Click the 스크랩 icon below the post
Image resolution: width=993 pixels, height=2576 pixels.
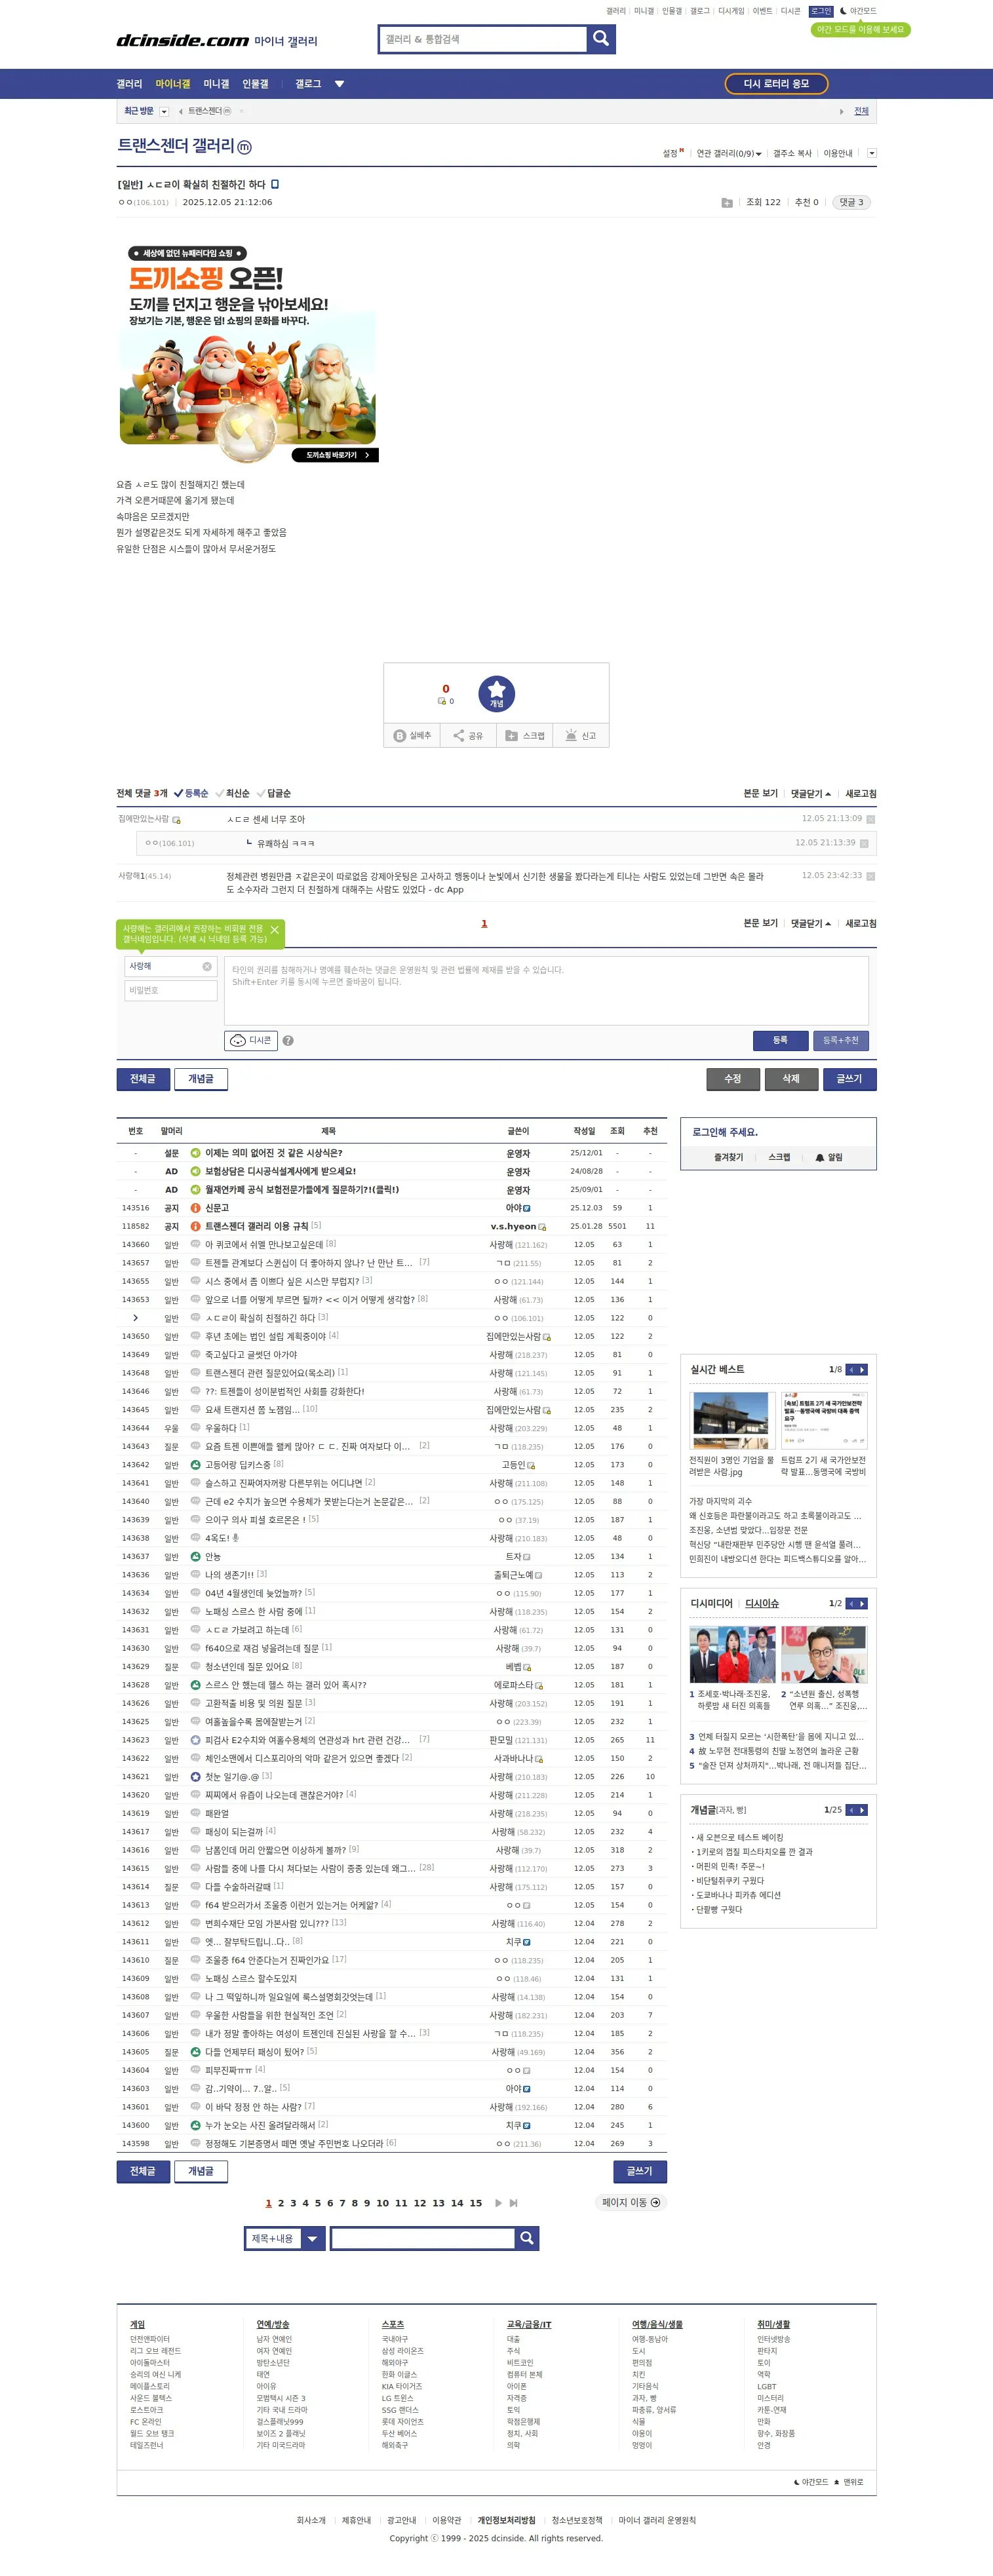tap(511, 735)
